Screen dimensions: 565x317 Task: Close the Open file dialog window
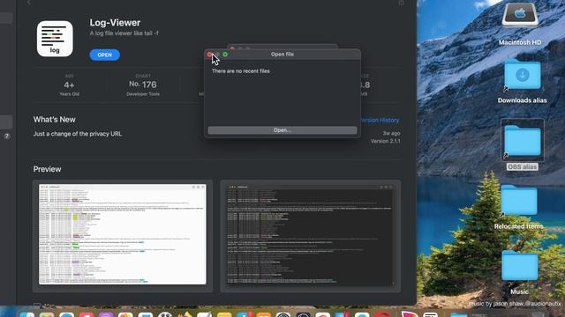(x=210, y=55)
